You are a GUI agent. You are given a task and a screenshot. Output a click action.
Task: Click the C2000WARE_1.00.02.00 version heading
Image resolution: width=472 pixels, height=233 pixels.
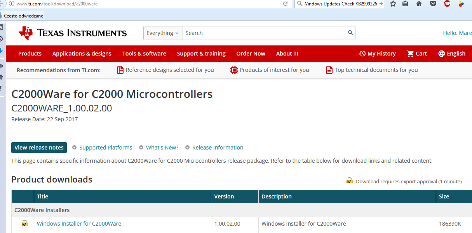(62, 108)
